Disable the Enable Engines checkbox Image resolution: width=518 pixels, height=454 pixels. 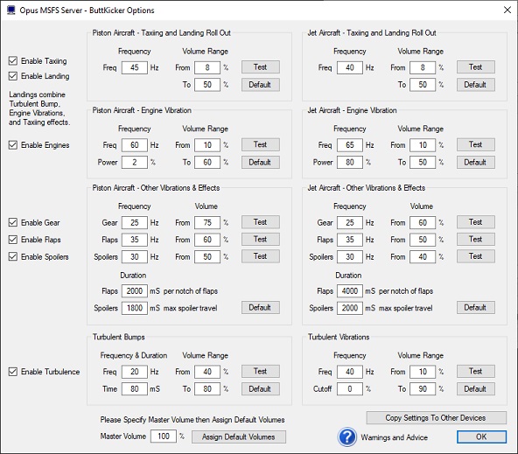coord(13,145)
